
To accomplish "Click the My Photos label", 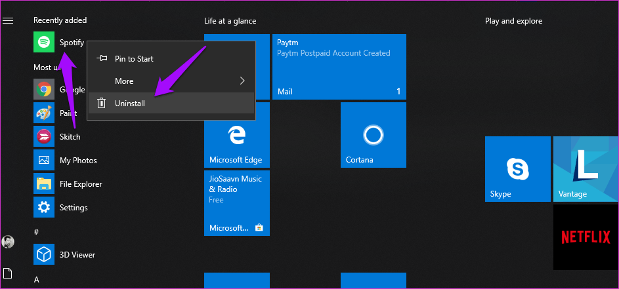I will (78, 161).
